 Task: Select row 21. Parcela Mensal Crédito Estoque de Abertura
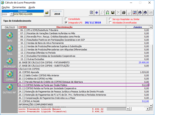84,82
